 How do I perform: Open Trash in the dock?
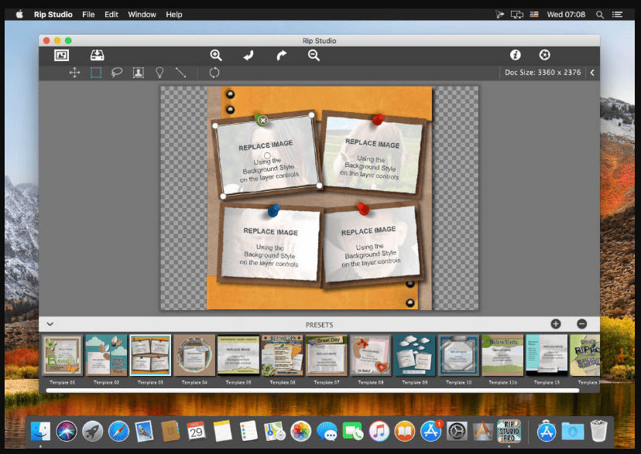(x=598, y=431)
